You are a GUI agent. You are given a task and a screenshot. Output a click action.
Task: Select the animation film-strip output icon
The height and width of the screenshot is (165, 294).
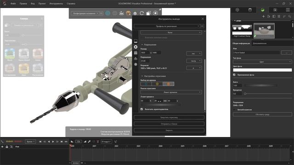(x=136, y=53)
